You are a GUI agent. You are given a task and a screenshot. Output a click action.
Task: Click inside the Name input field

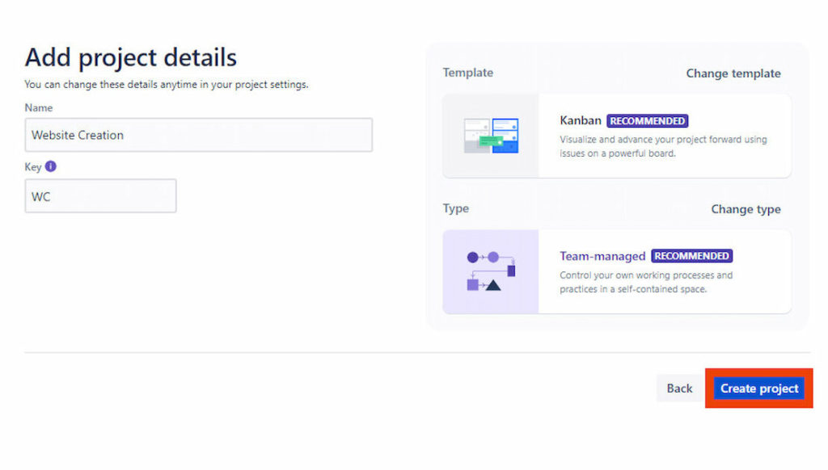[198, 135]
